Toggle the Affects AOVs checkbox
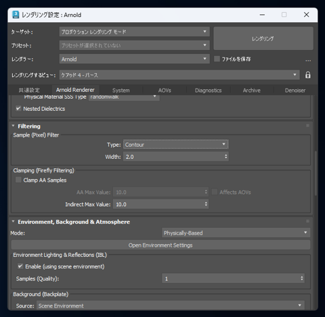This screenshot has width=325, height=317. coord(215,192)
